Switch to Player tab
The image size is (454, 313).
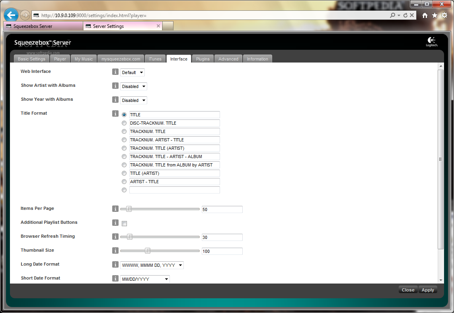(x=60, y=59)
